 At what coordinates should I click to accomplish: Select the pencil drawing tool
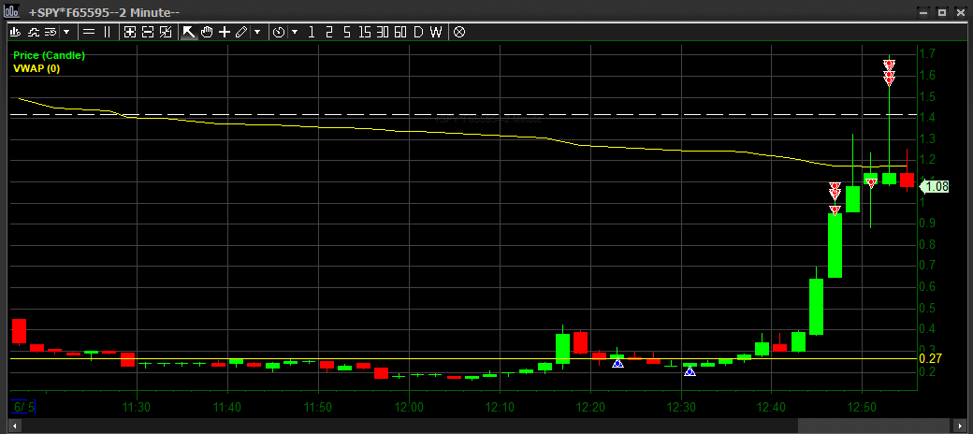point(242,32)
